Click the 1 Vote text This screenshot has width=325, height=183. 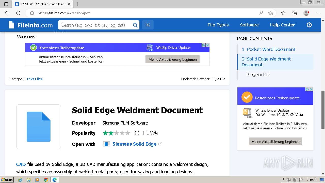[153, 133]
